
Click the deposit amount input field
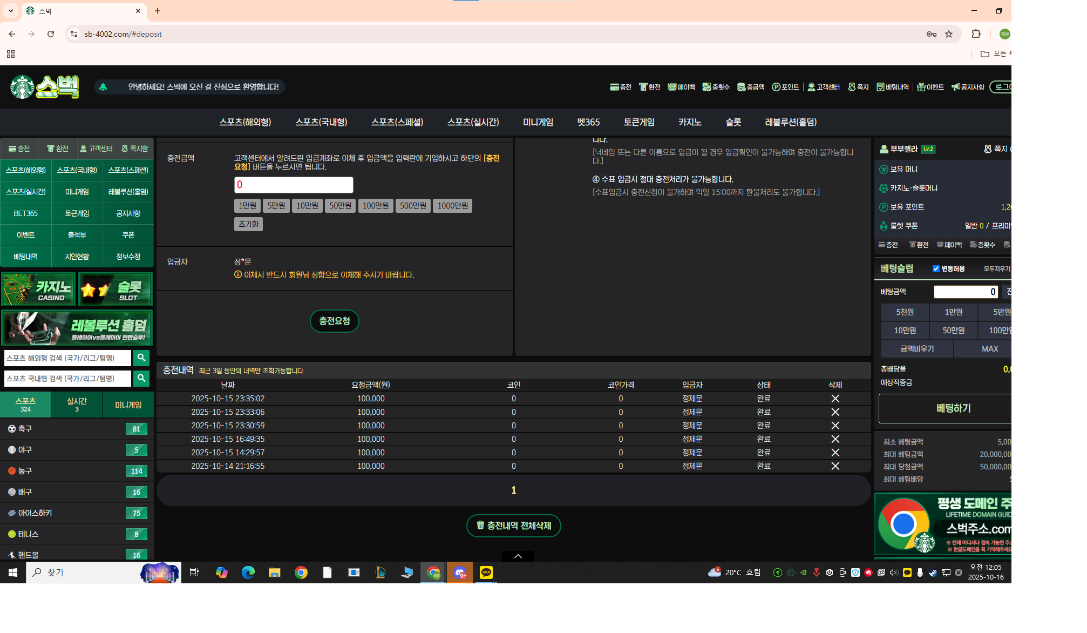(x=294, y=185)
